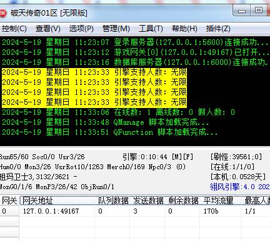The image size is (270, 241).
Task: Open the 插件(Z) menu
Action: coord(218,29)
